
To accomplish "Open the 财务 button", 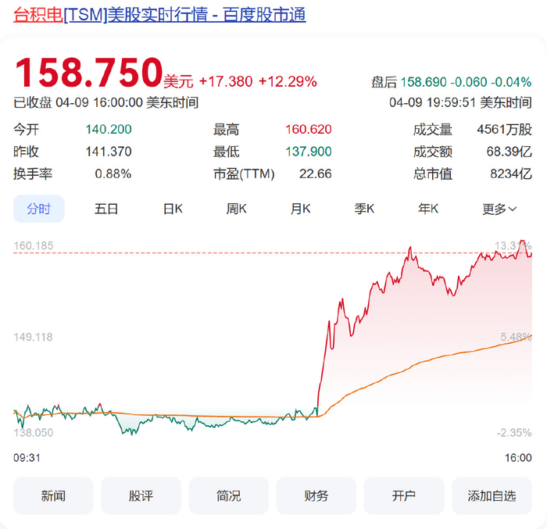I will (316, 495).
